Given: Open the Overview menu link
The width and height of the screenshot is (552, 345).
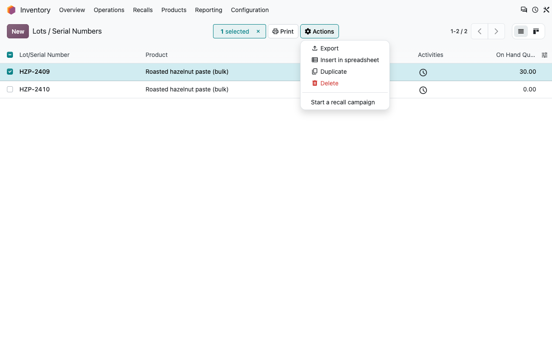Looking at the screenshot, I should tap(72, 10).
